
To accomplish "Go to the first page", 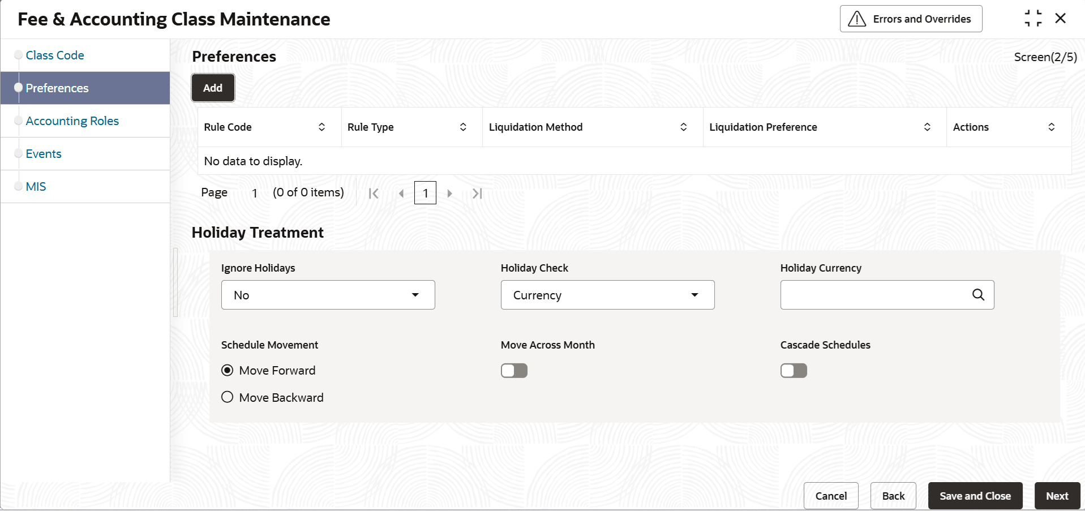I will click(374, 194).
